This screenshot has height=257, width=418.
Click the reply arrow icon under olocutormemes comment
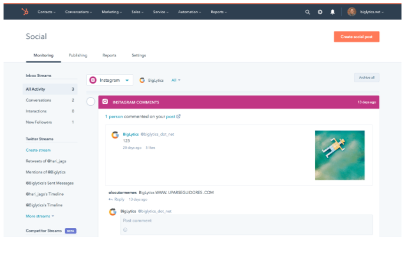pos(110,199)
